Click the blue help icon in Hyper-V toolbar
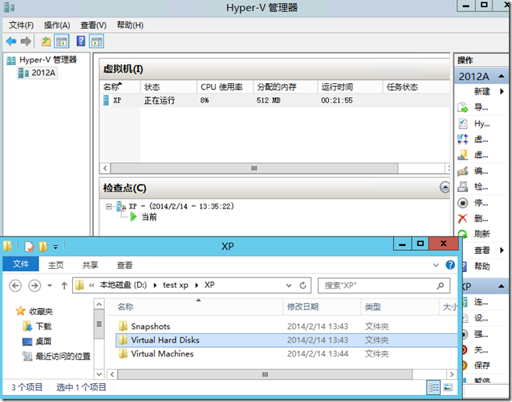This screenshot has height=402, width=512. [x=81, y=42]
